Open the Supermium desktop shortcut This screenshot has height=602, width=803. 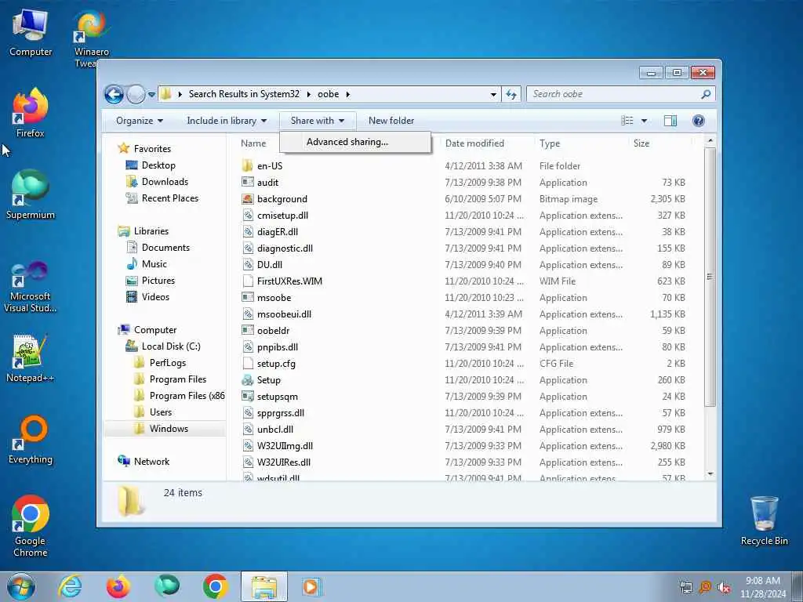pos(31,195)
